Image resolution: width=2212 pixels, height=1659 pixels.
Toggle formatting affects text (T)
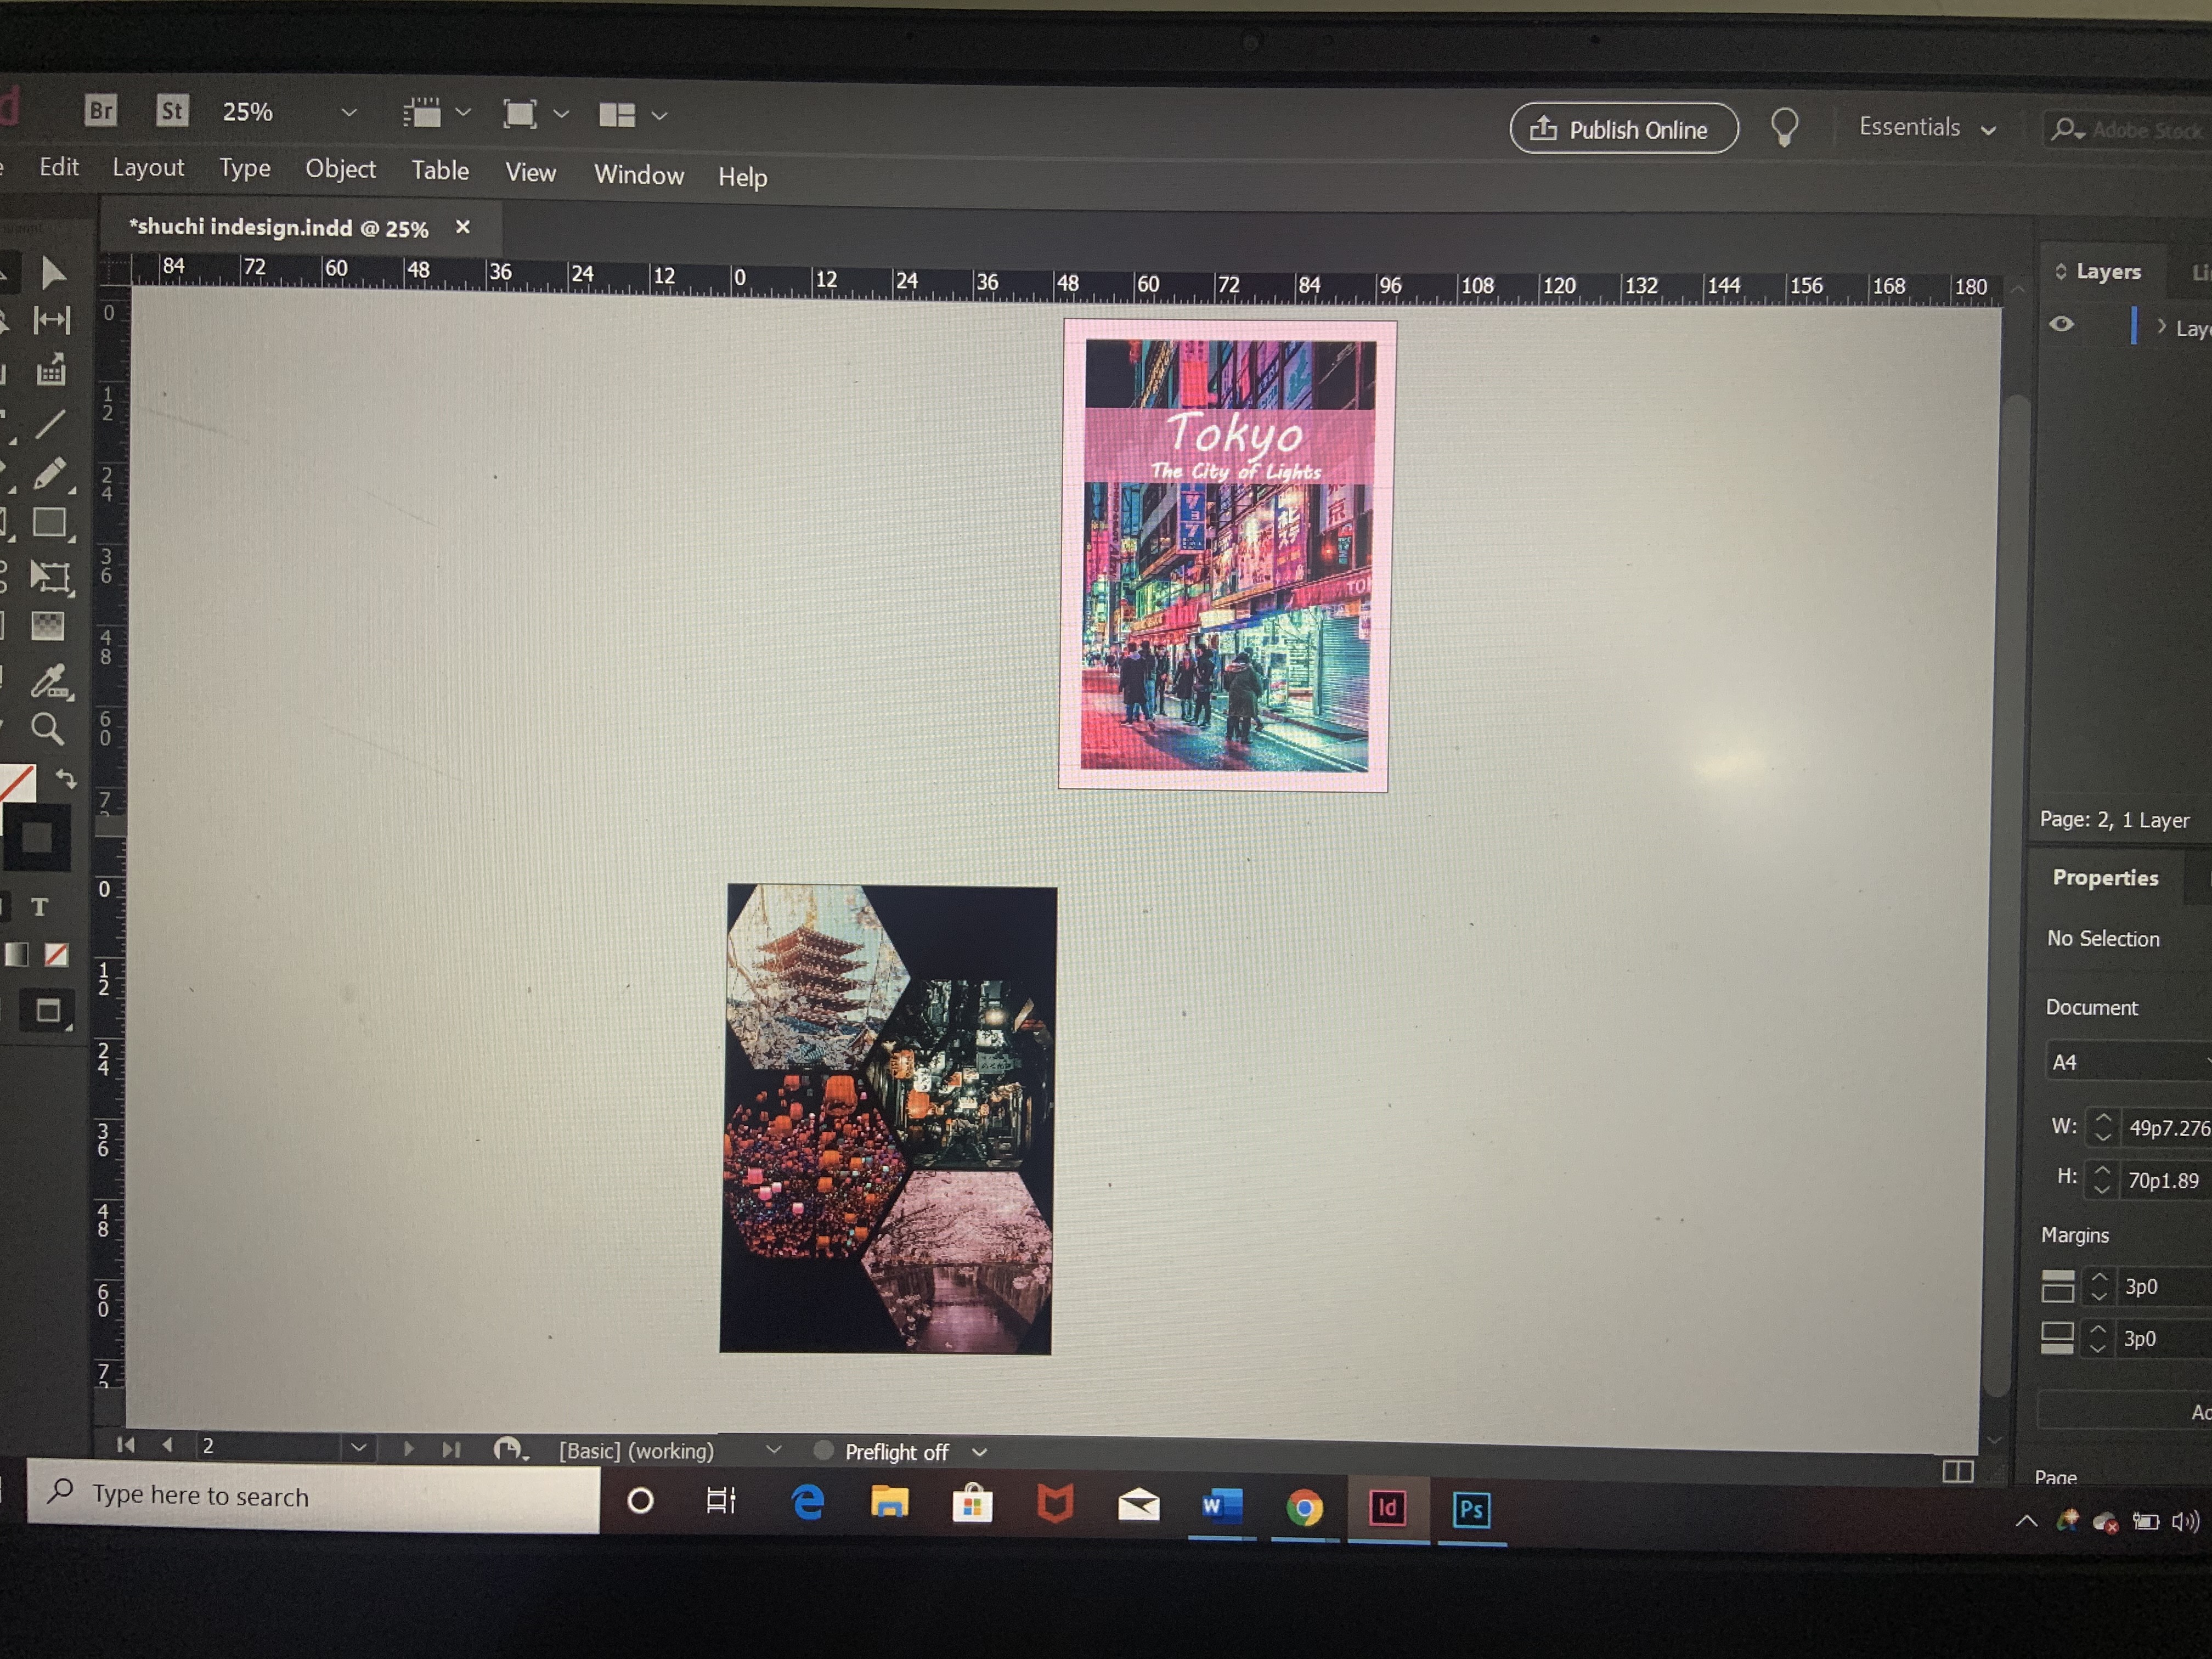[x=39, y=907]
